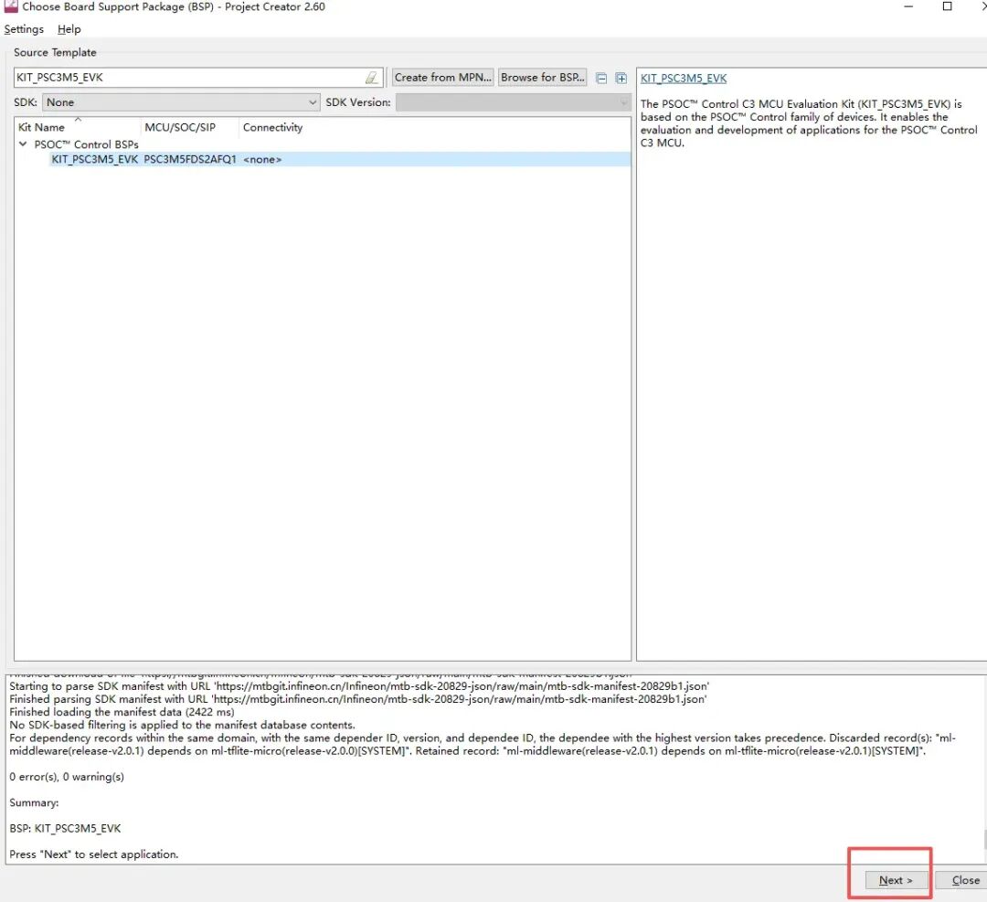Image resolution: width=987 pixels, height=902 pixels.
Task: Click the log panel scrollbar thumb
Action: click(984, 840)
